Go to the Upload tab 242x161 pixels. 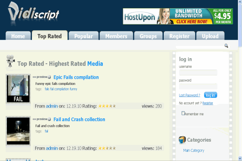[210, 36]
